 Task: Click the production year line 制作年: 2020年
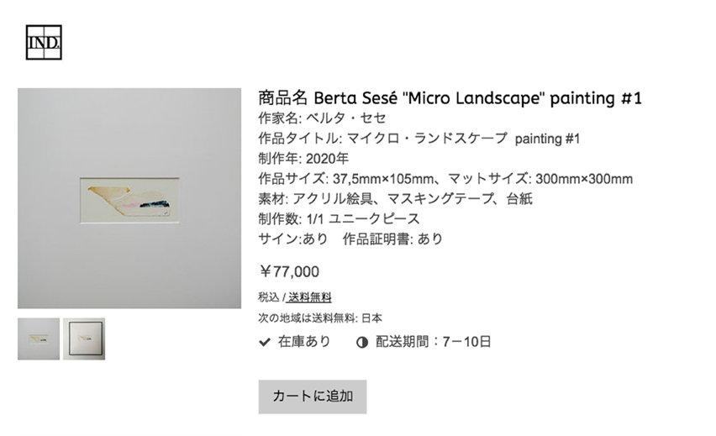coord(303,159)
